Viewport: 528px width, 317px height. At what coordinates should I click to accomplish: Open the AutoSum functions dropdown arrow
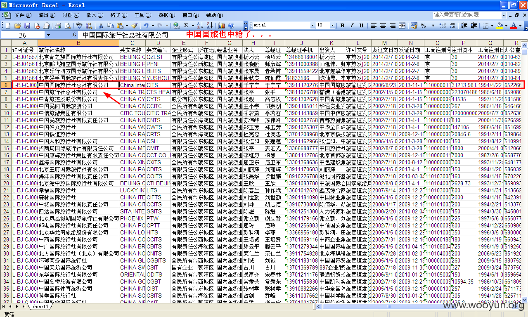coord(192,25)
